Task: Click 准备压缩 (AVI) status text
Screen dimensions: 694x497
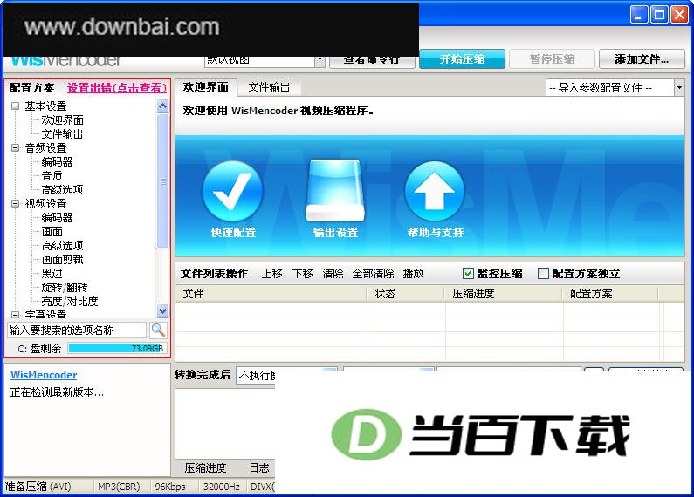Action: coord(38,487)
